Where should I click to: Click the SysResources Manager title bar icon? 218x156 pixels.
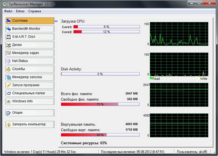pyautogui.click(x=4, y=4)
